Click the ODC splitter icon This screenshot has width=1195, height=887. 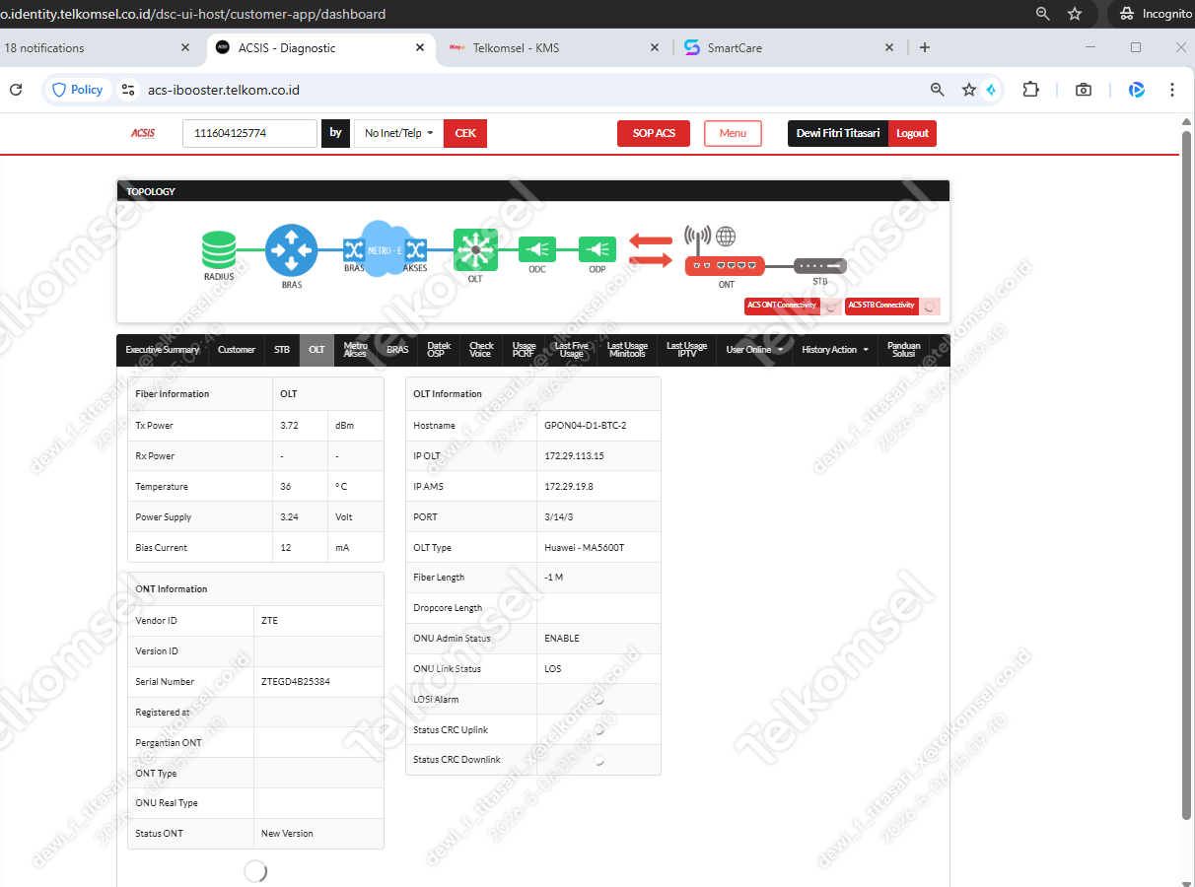537,249
